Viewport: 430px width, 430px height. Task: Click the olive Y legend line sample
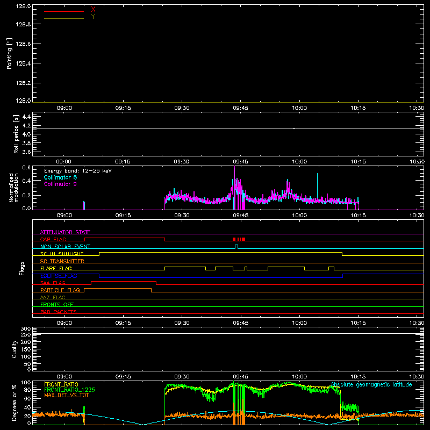[x=64, y=19]
